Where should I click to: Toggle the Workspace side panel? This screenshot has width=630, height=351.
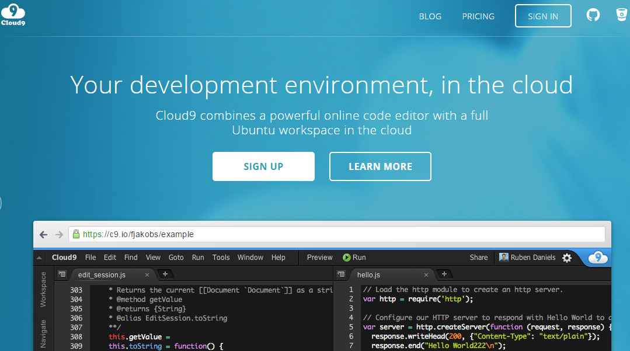click(x=43, y=290)
